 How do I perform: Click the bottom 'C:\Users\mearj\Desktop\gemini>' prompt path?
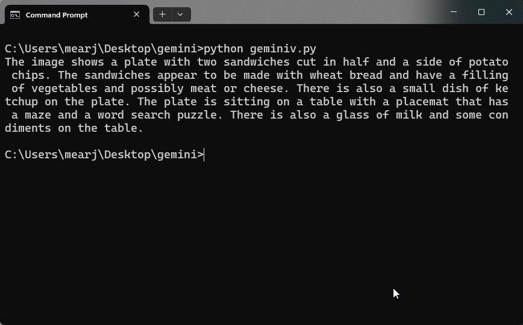click(104, 155)
